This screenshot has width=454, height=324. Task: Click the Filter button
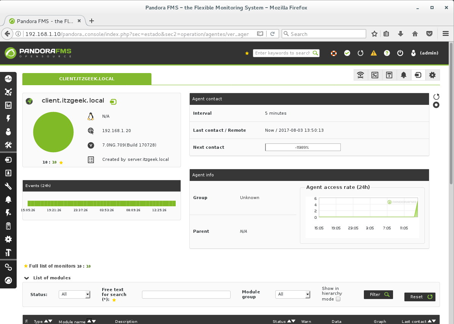378,294
